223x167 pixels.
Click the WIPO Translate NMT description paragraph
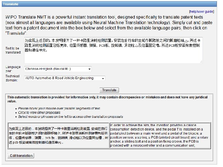tap(109, 25)
